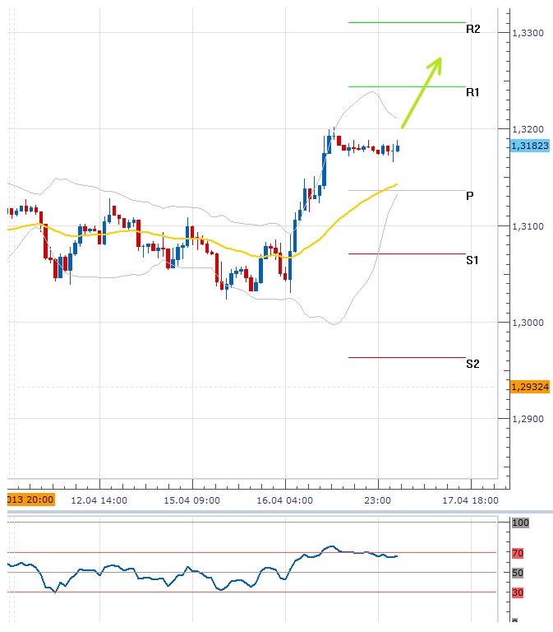Screen dimensions: 553x632
Task: Click the blue RSI indicator line
Action: [201, 573]
